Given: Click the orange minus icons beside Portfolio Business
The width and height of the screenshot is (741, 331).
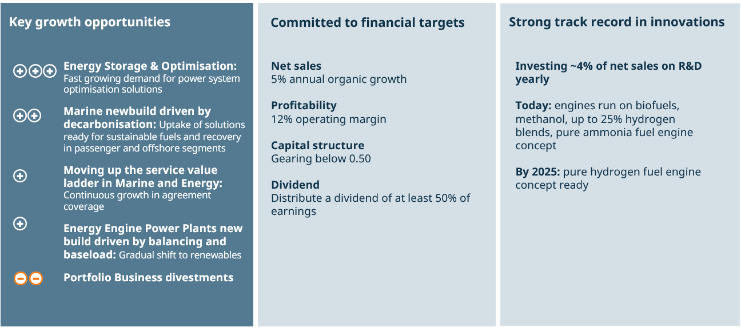Looking at the screenshot, I should click(x=28, y=278).
